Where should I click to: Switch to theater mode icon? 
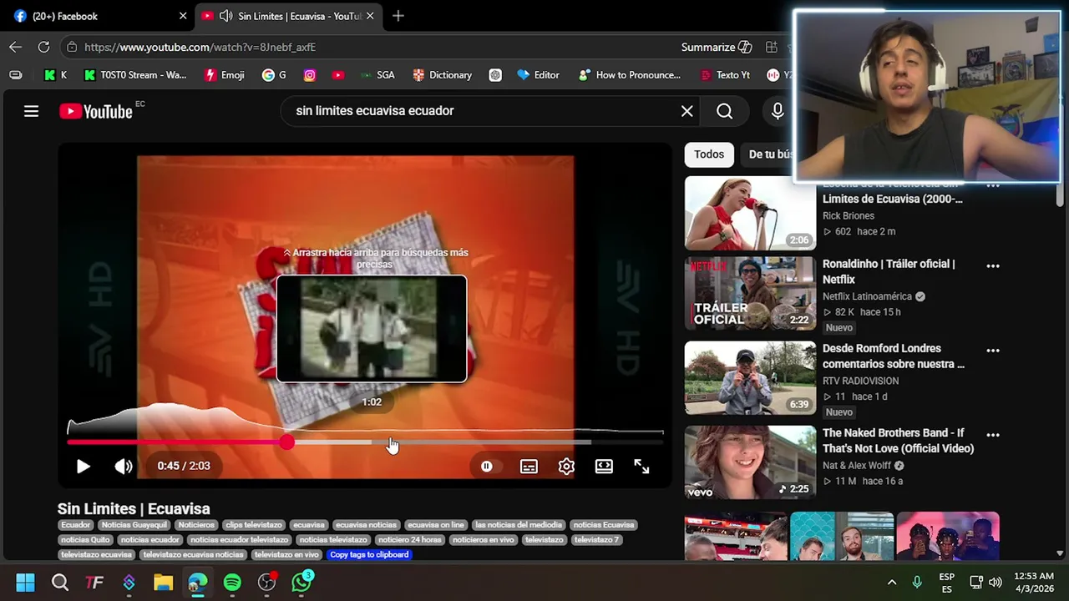(x=604, y=467)
